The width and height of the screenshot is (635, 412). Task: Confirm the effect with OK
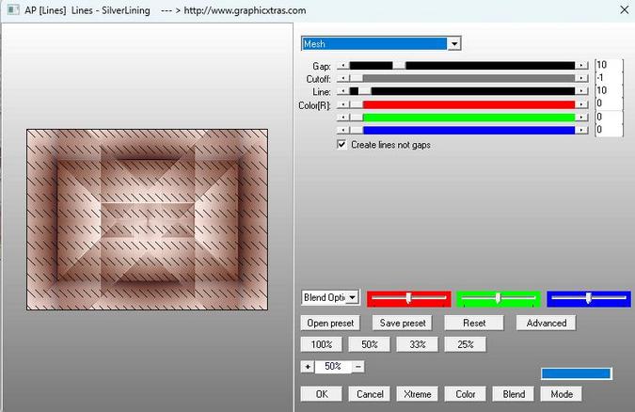(x=321, y=394)
